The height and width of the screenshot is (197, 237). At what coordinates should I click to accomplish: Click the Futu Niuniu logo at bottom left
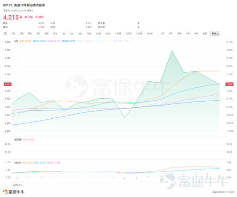(x=13, y=192)
